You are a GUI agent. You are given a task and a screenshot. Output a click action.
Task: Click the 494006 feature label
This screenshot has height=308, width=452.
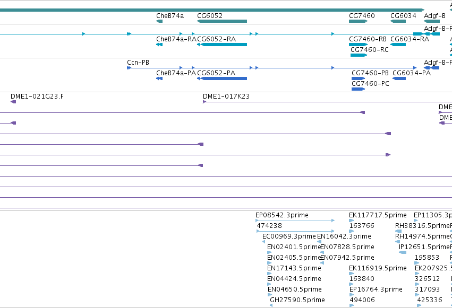point(362,300)
